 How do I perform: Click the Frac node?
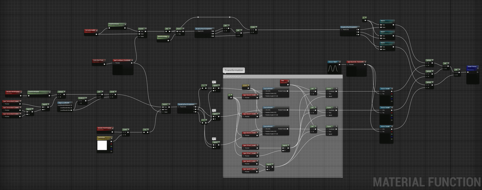[x=145, y=130]
